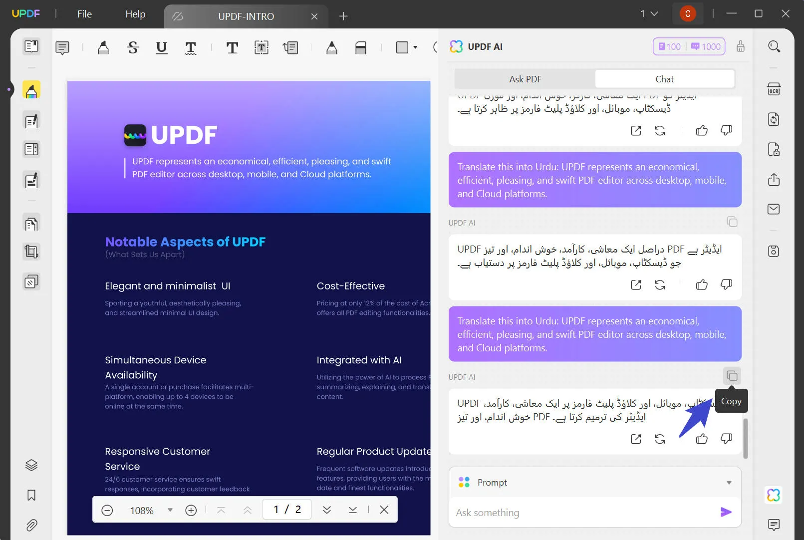Zoom out with the minus button
Screen dimensions: 804x540
pyautogui.click(x=107, y=510)
